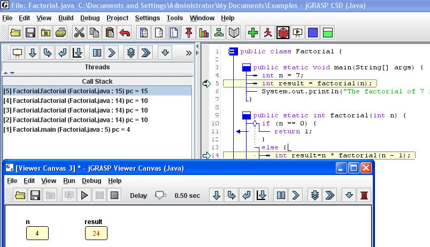End debugging with red icon in Viewer Canvas

[364, 195]
